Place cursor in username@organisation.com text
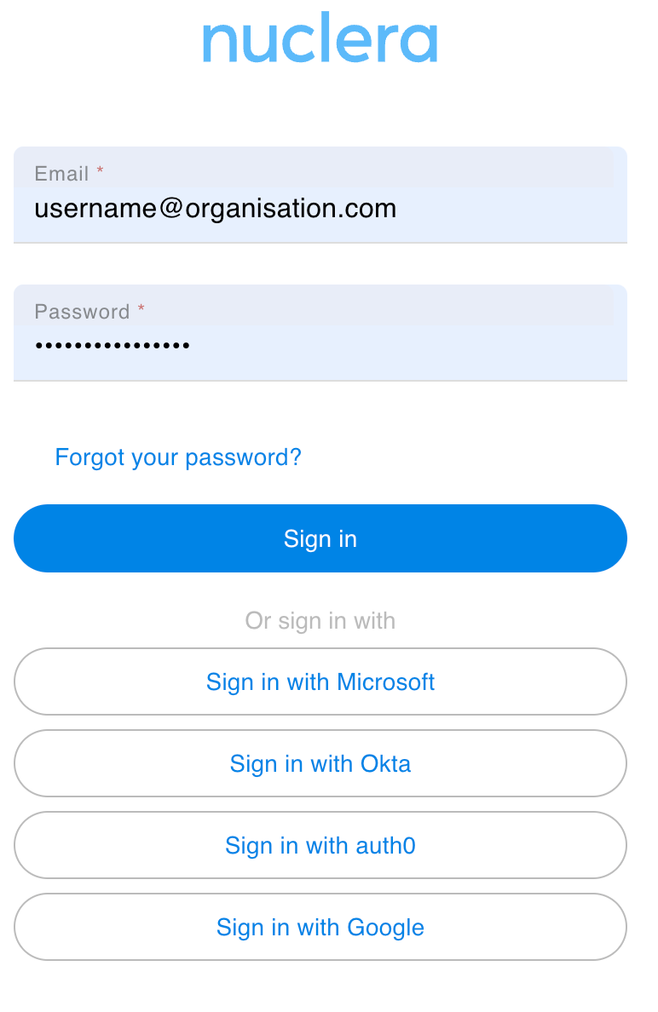The image size is (658, 1012). point(215,209)
